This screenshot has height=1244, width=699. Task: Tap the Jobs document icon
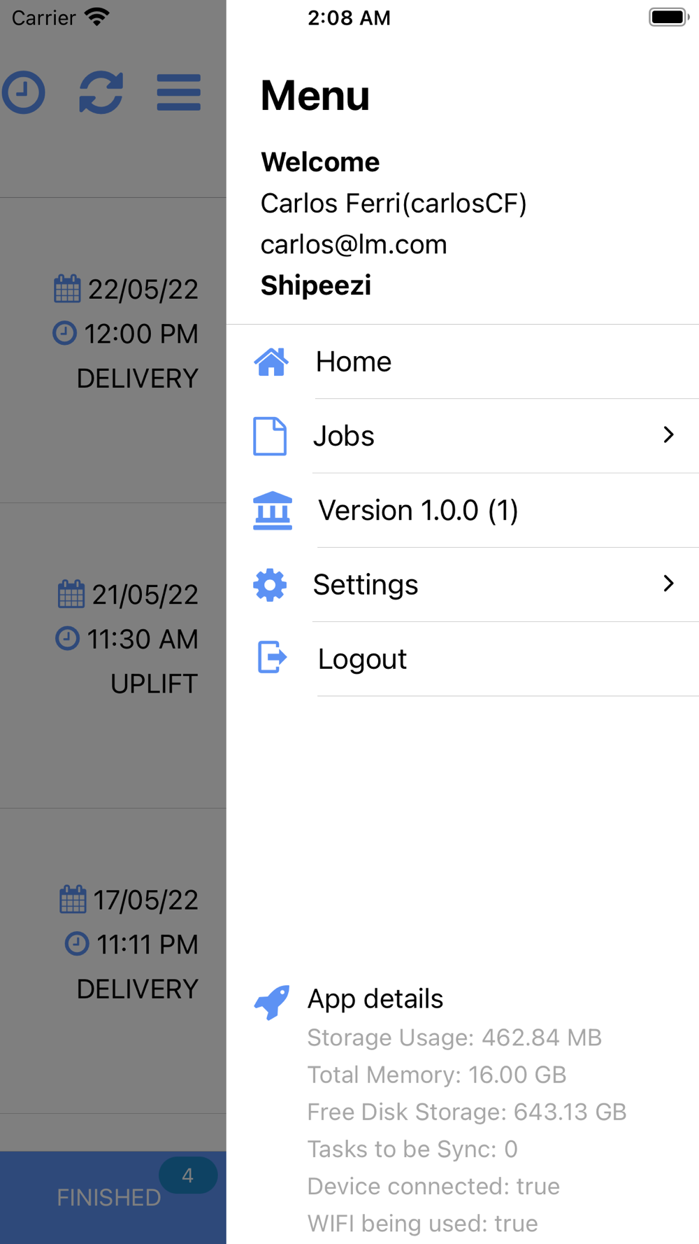(x=270, y=436)
